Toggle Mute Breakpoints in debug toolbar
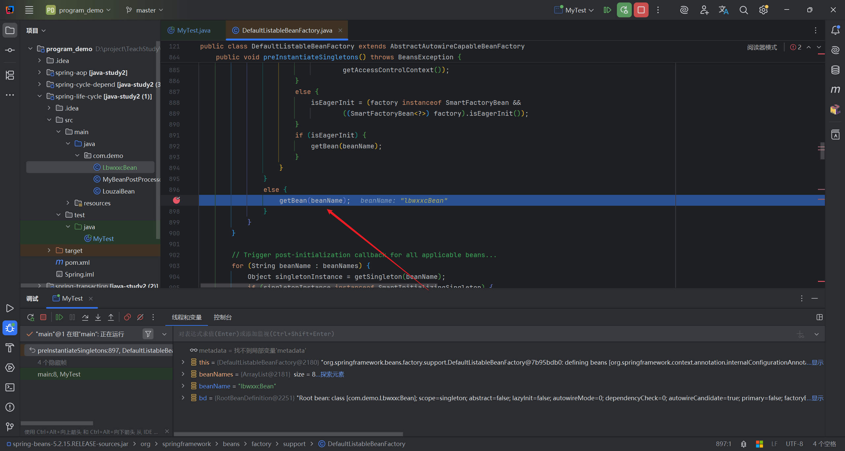This screenshot has width=845, height=451. coord(140,317)
